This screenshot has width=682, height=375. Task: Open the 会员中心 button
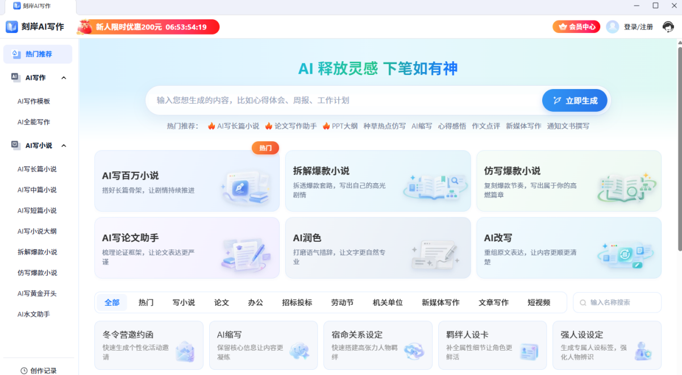(576, 27)
